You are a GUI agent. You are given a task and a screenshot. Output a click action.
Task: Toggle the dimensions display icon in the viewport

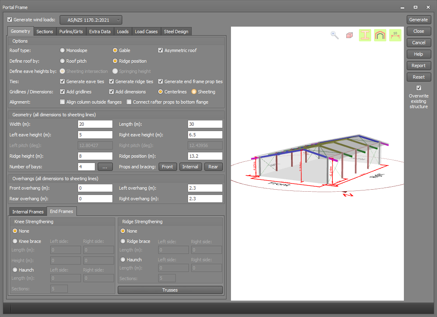395,35
